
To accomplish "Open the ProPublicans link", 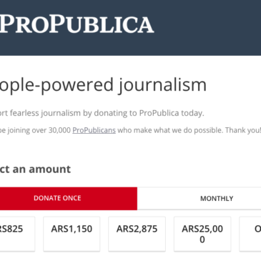I will [94, 130].
